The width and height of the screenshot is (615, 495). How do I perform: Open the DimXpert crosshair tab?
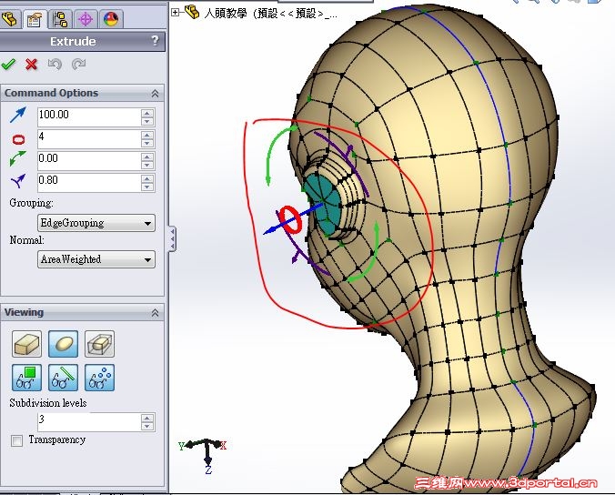point(86,18)
